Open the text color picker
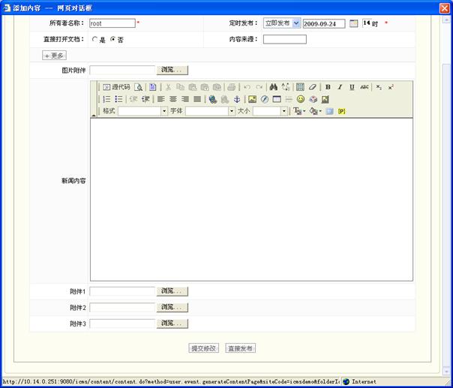453x388 pixels. (298, 111)
